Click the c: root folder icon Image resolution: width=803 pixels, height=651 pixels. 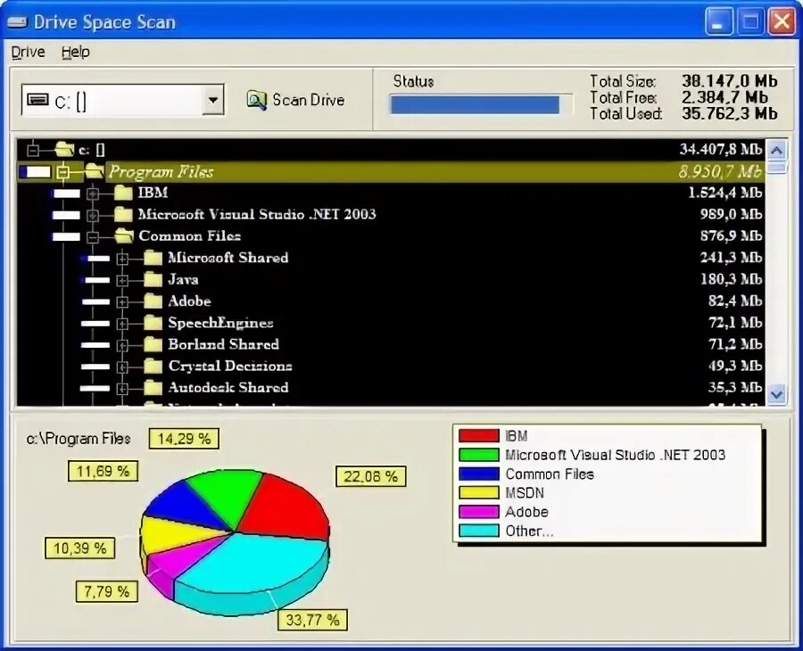click(x=64, y=149)
